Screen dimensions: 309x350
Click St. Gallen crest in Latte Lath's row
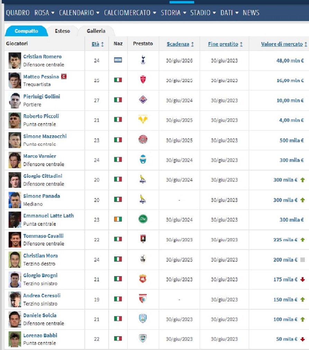point(143,220)
